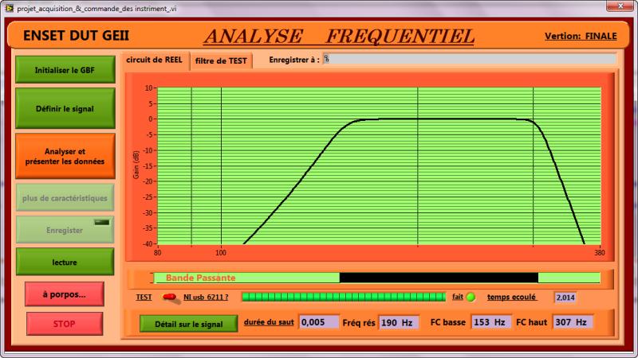Click the green 'fait' LED indicator
638x358 pixels.
pos(471,298)
